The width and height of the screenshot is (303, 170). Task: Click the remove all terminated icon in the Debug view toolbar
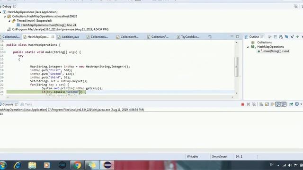click(295, 6)
